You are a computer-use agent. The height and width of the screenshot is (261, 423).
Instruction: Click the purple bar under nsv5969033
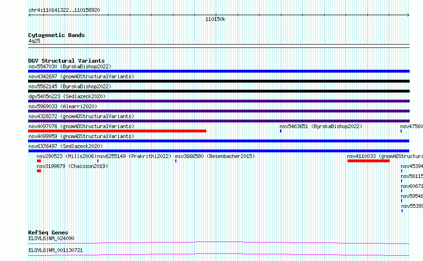pos(219,111)
